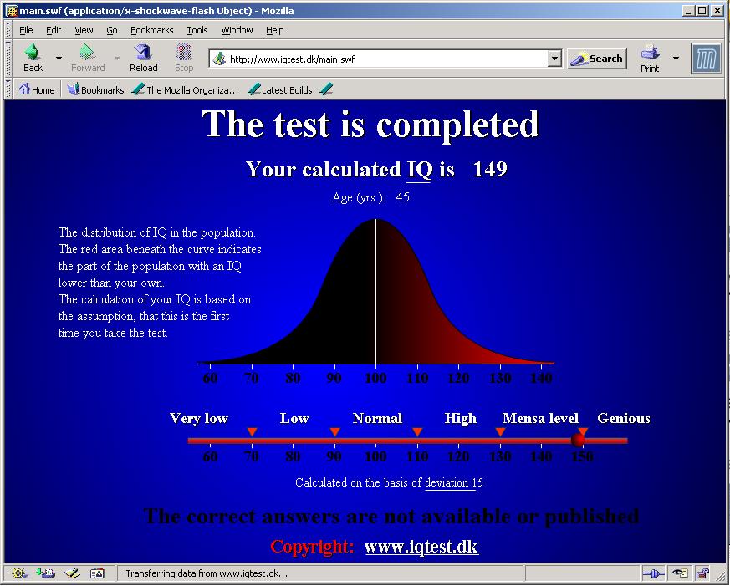Open the Back history dropdown arrow

coord(59,59)
